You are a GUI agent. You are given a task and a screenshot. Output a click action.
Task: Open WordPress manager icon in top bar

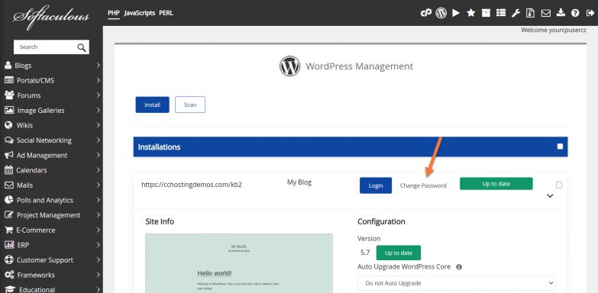pos(441,13)
